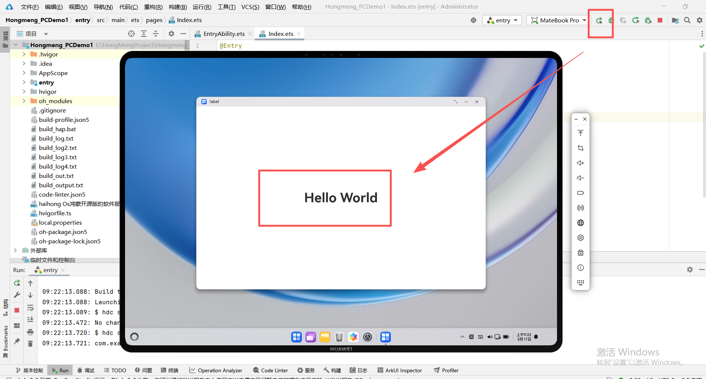
Task: Expand the oh_modules folder
Action: tap(24, 101)
